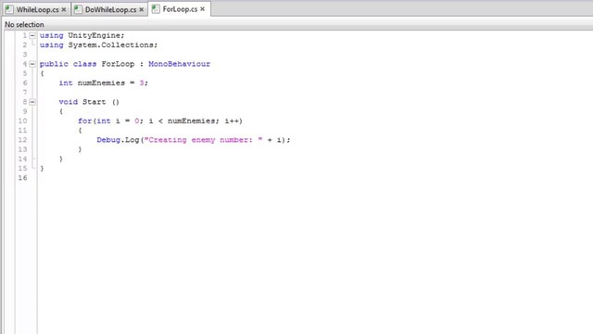The image size is (593, 334).
Task: Switch to the DoWhileLoop.cs tab
Action: point(109,9)
